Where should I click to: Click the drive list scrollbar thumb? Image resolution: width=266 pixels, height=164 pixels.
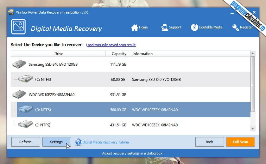[x=253, y=84]
